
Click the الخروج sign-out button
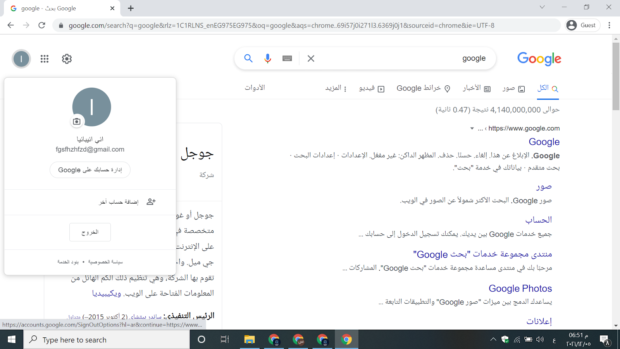[90, 232]
